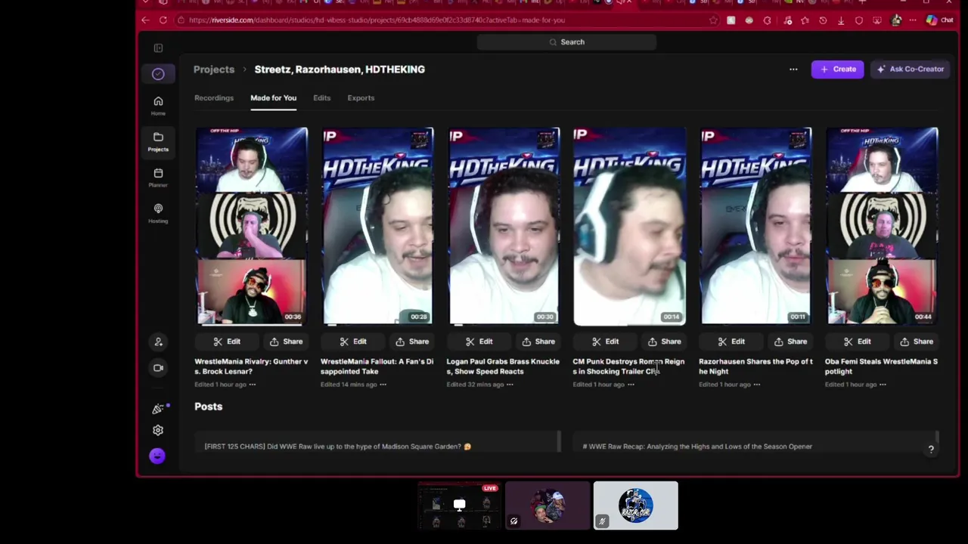Edit the Oba Femi Steals clip
Viewport: 968px width, 544px height.
[x=858, y=342]
